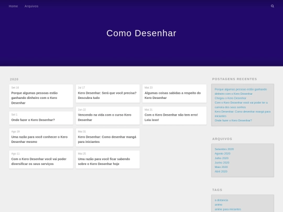Viewport: 283px width, 212px height.
Task: Select 'anime para iniciantes' tag link
Action: coord(228,209)
